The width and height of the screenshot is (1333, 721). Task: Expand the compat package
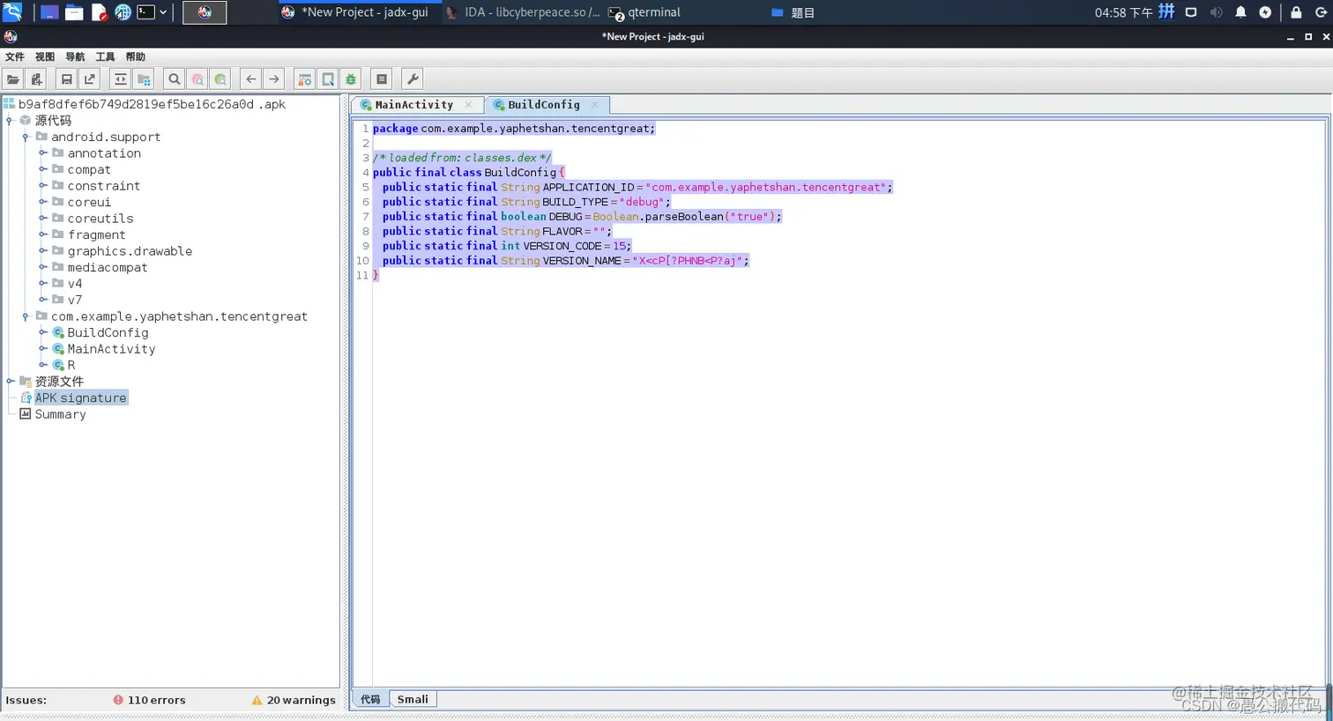42,169
